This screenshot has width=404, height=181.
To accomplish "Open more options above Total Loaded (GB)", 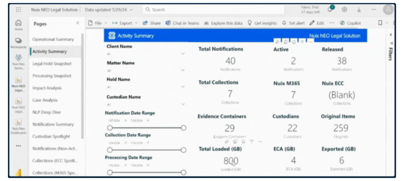I will [260, 142].
